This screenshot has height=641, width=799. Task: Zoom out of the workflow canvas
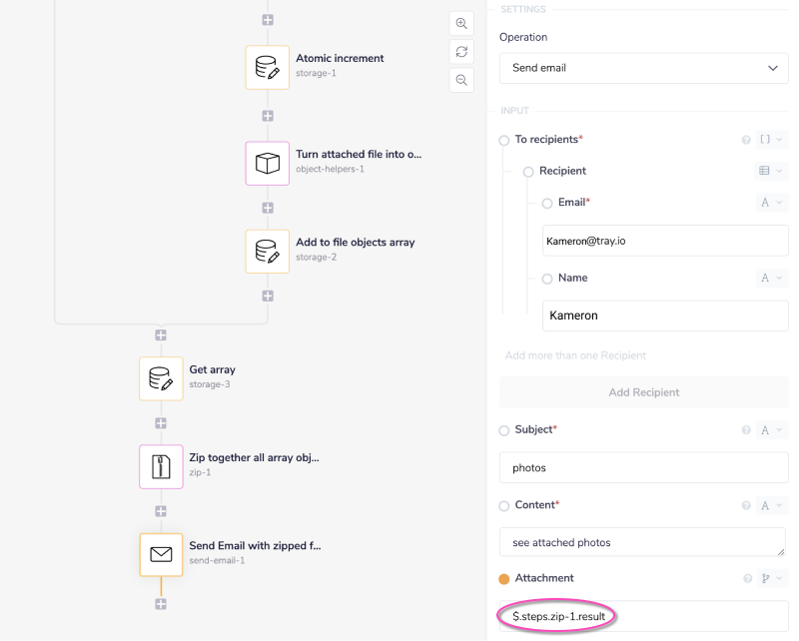pyautogui.click(x=461, y=79)
